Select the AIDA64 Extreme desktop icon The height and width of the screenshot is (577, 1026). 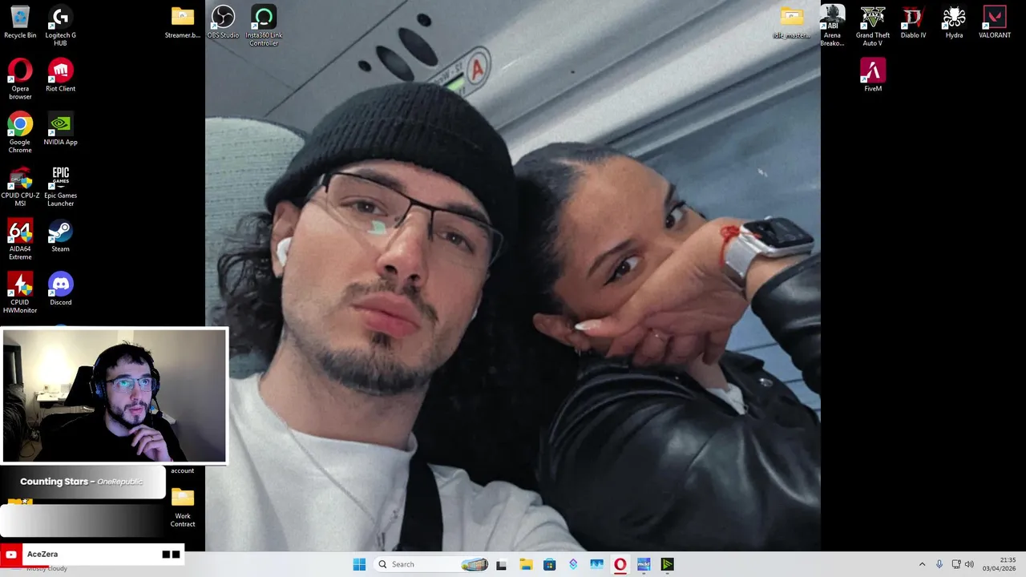(20, 240)
